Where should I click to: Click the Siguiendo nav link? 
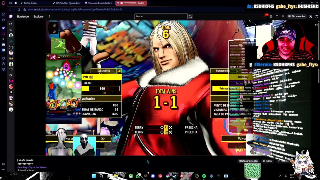pyautogui.click(x=23, y=16)
